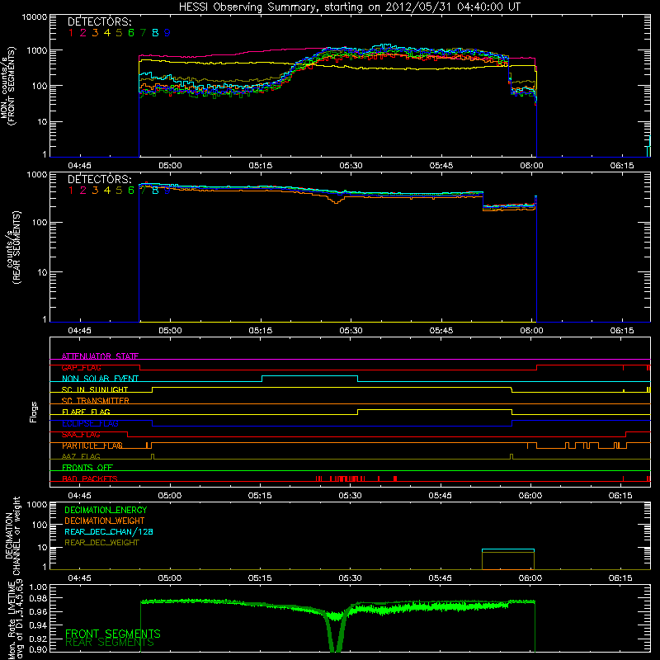Click the yellow FLARE_FLAG raised step segment
660x660 pixels.
click(x=435, y=409)
